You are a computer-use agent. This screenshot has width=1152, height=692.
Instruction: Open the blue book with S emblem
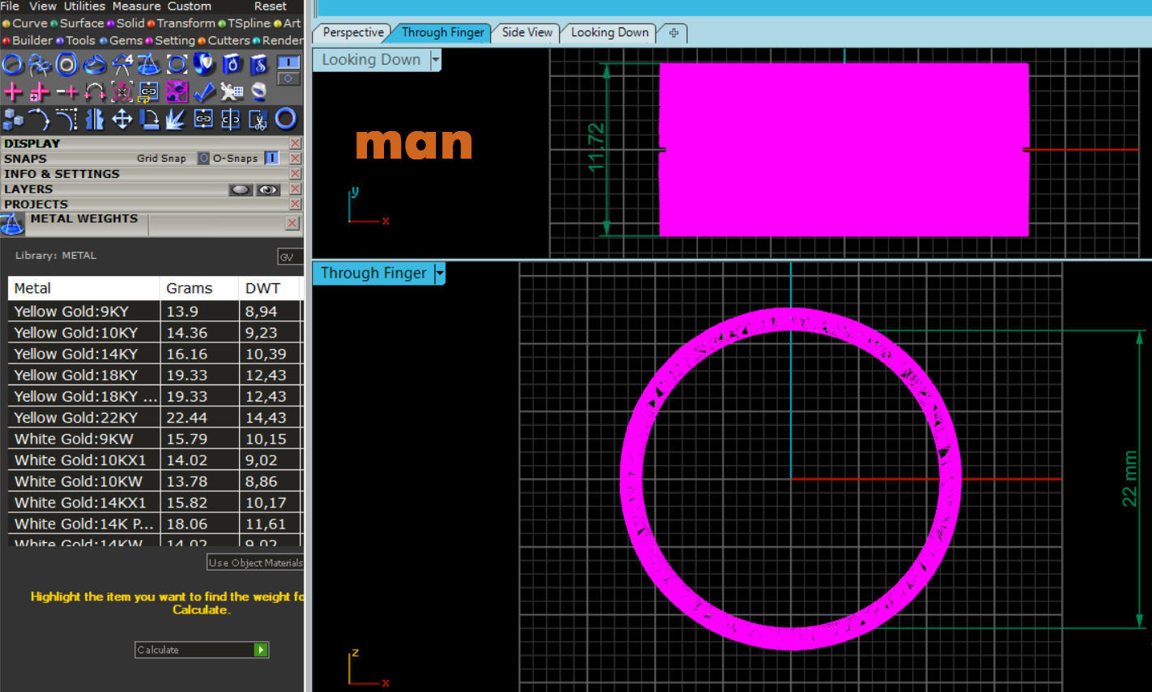click(259, 64)
